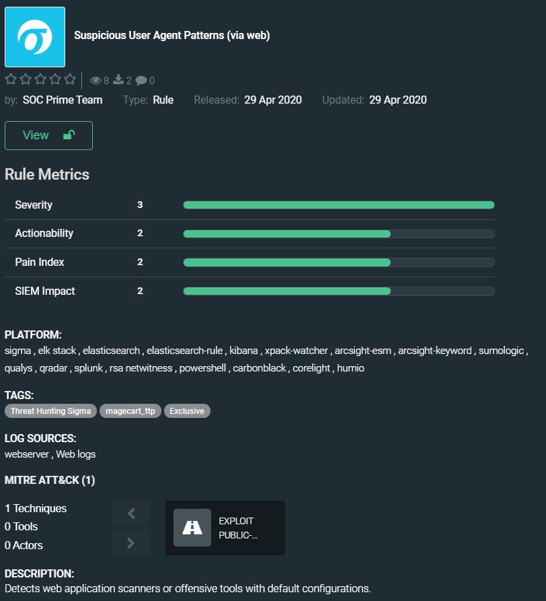Open comments via speech bubble icon
The image size is (546, 601).
click(x=141, y=81)
